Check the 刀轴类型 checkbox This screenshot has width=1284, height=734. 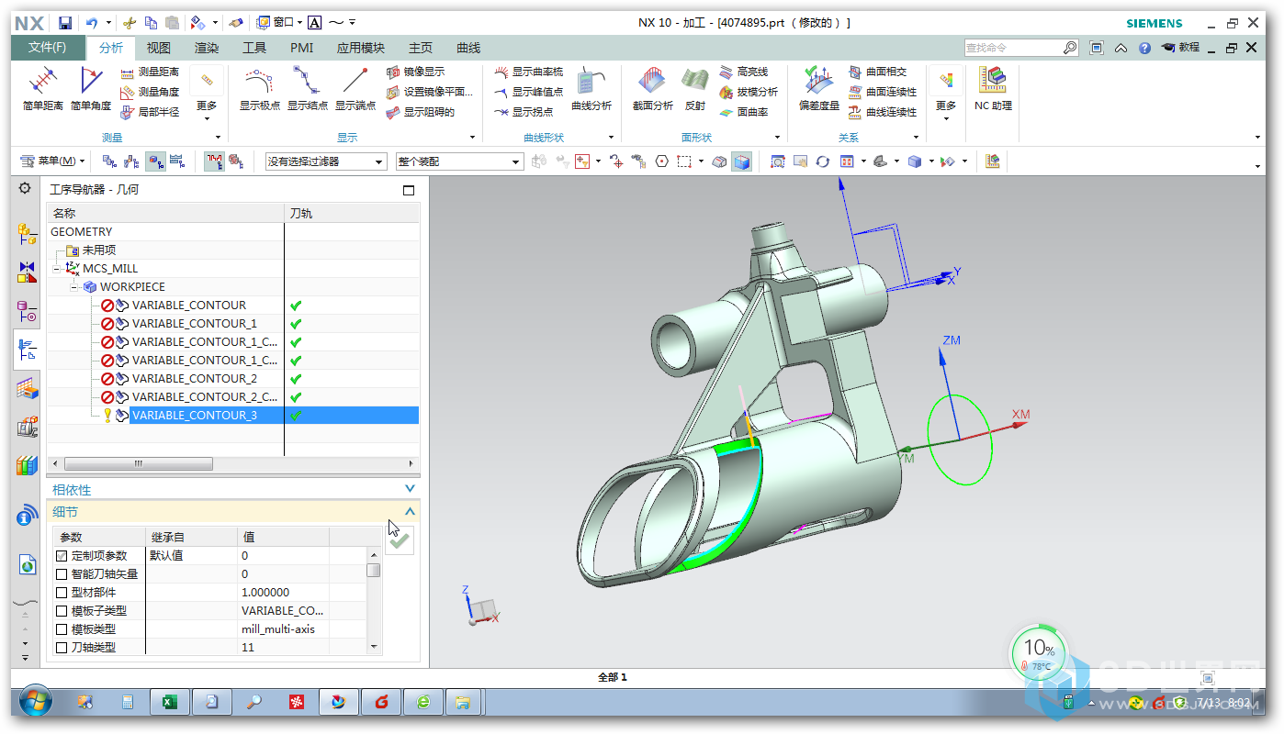point(62,648)
